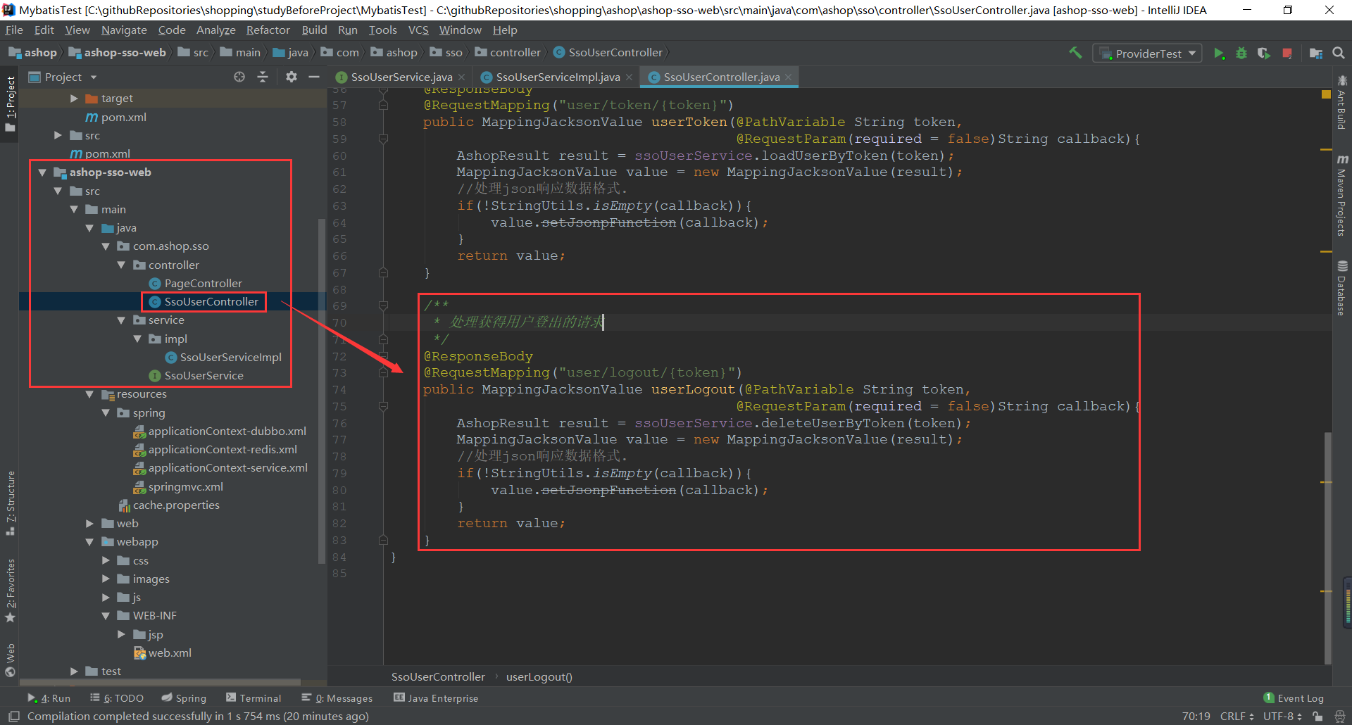Screen dimensions: 1352x725
Task: Switch to SsoUserService.java tab
Action: 401,77
